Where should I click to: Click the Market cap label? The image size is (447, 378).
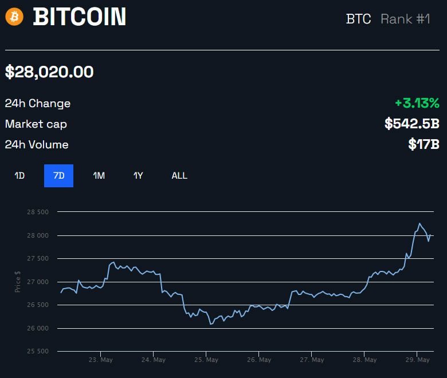click(36, 124)
